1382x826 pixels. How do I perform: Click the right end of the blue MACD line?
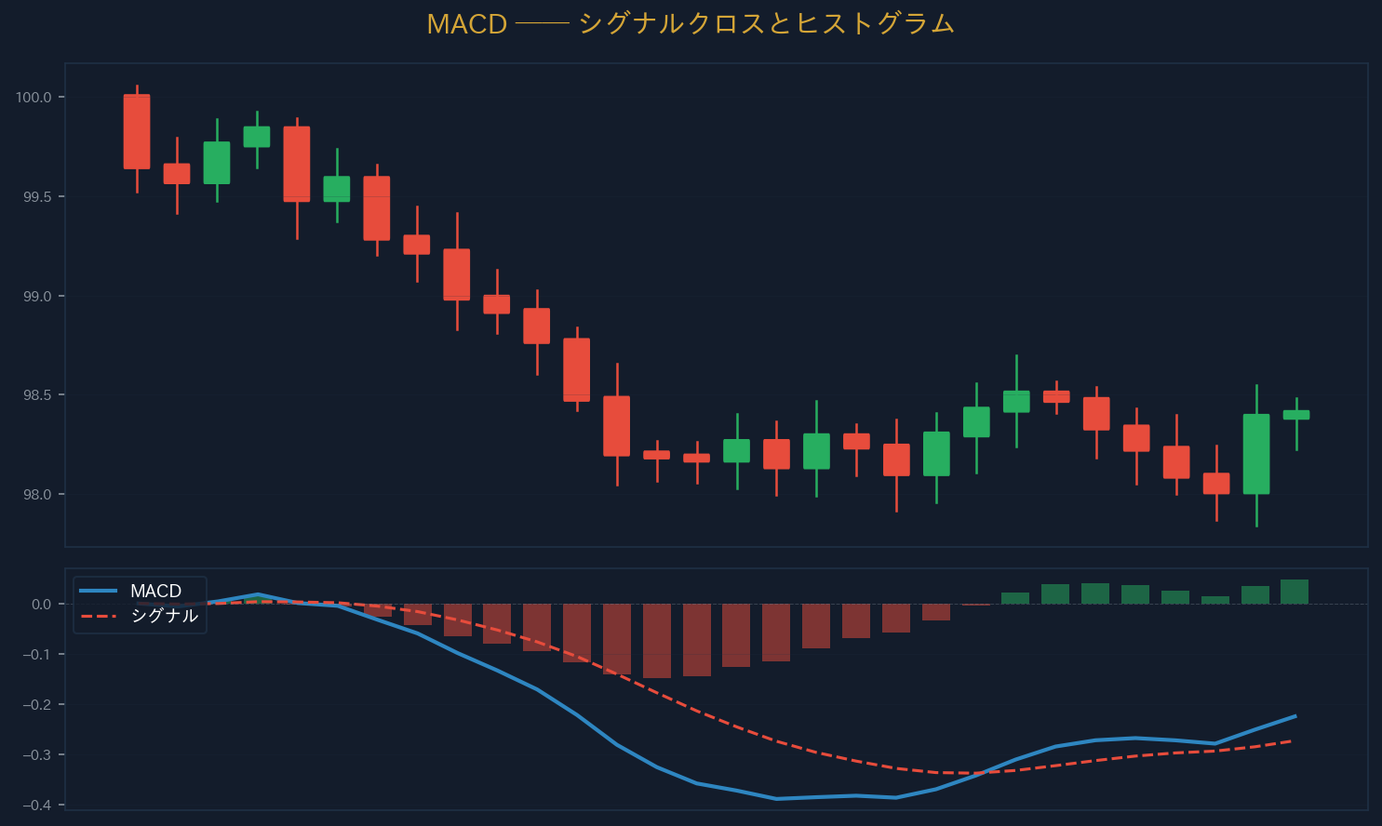tap(1295, 716)
